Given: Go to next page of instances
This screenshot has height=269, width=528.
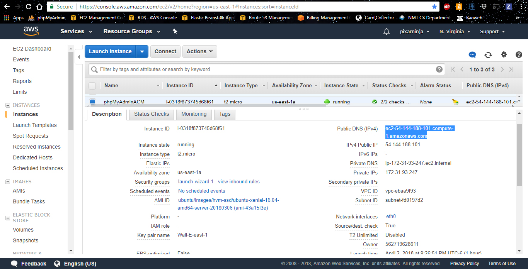Looking at the screenshot, I should coord(502,69).
